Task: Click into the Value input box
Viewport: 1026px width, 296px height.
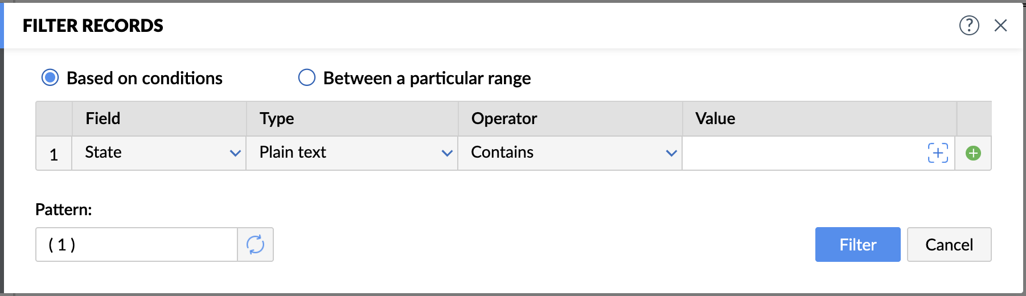Action: pos(803,153)
